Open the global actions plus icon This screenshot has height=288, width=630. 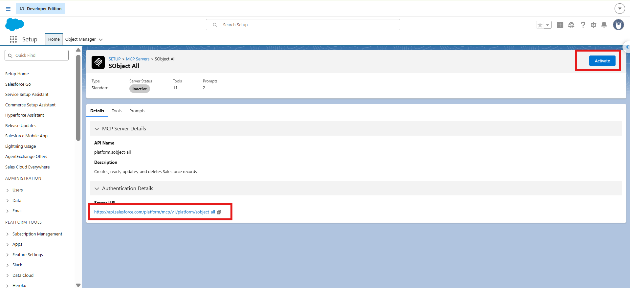pos(560,25)
